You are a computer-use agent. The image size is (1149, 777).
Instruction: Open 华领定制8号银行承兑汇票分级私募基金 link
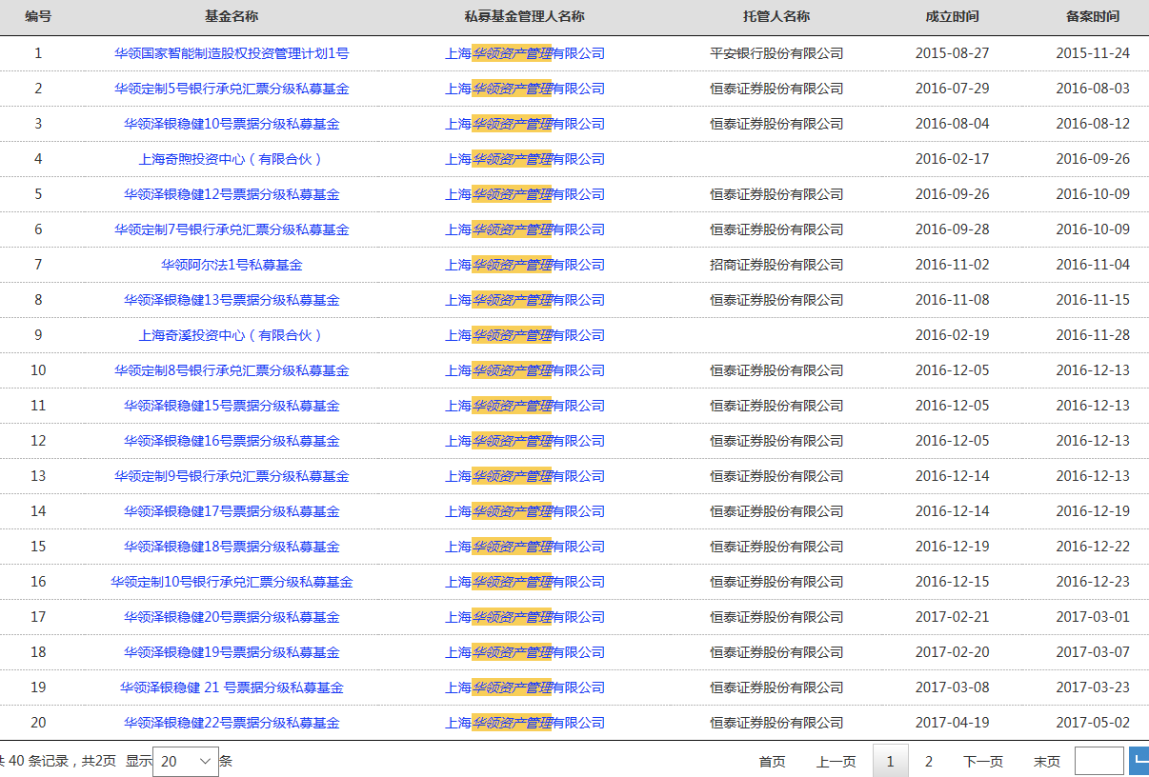click(x=232, y=370)
